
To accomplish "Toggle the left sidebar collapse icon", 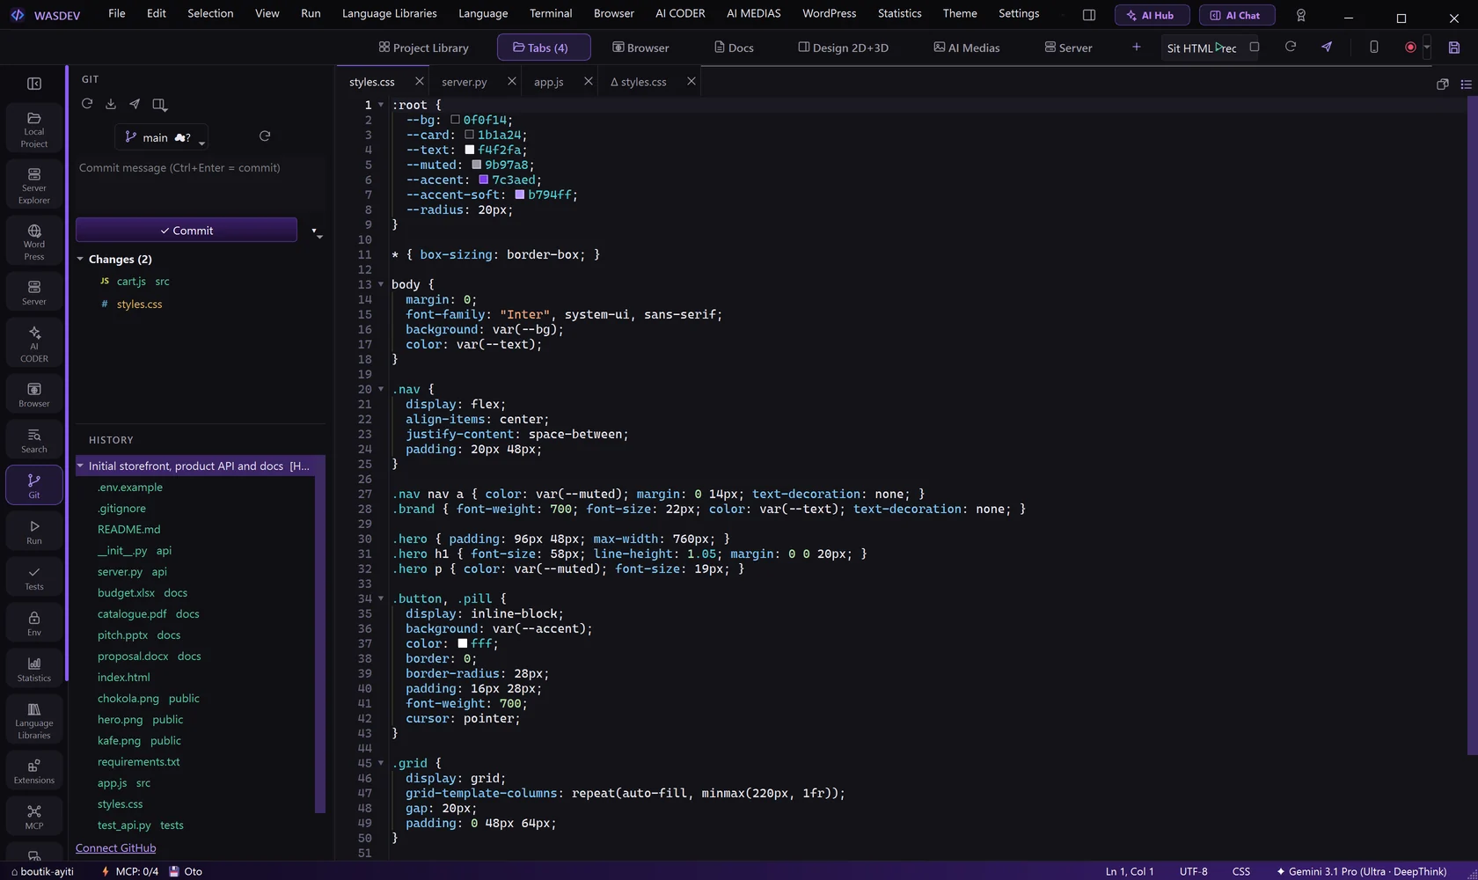I will click(34, 84).
